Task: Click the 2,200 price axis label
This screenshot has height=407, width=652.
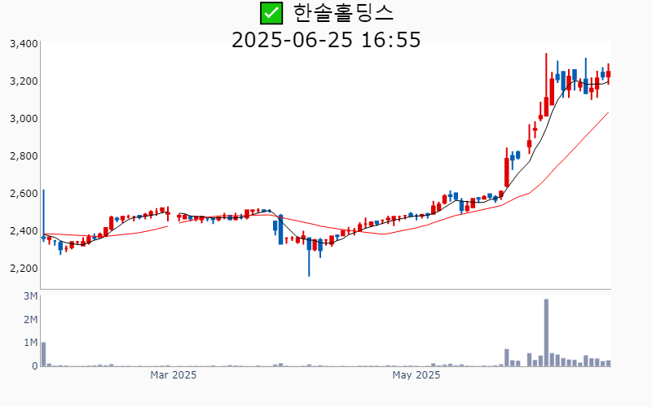Action: tap(24, 269)
